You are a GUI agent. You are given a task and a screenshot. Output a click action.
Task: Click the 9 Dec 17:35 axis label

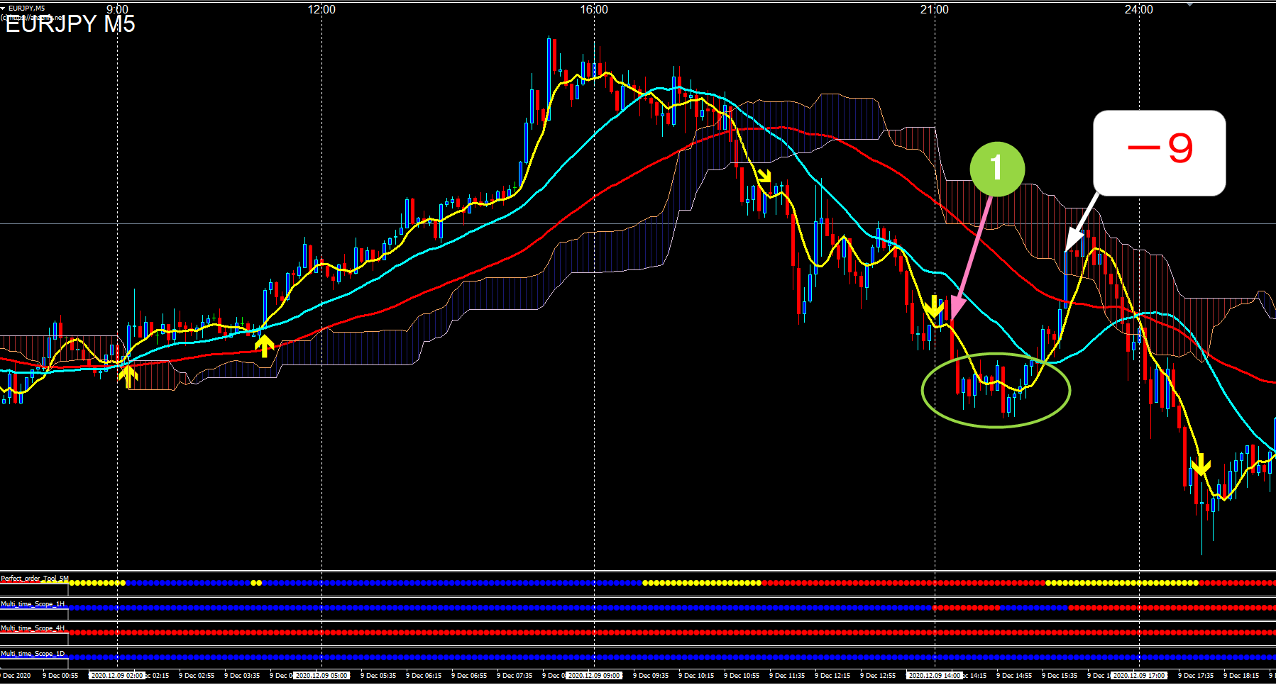click(x=1196, y=676)
